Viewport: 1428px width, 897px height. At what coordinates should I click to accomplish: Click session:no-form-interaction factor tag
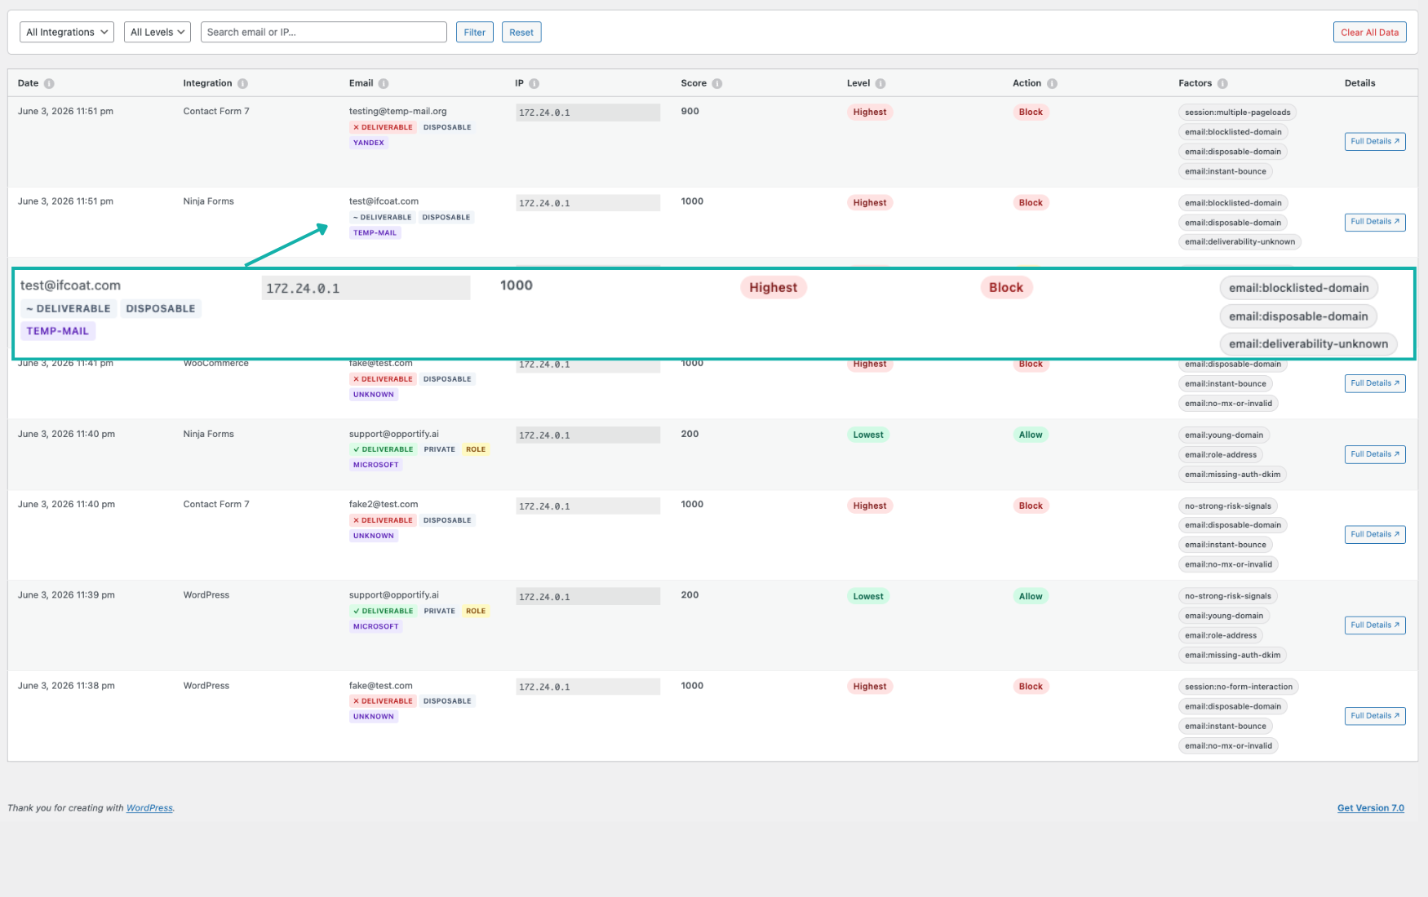(1239, 687)
